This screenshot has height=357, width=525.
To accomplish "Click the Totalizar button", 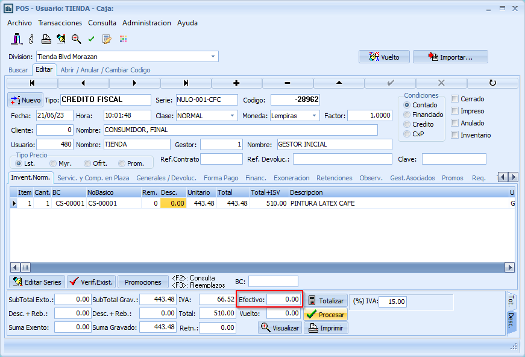I will coord(325,300).
